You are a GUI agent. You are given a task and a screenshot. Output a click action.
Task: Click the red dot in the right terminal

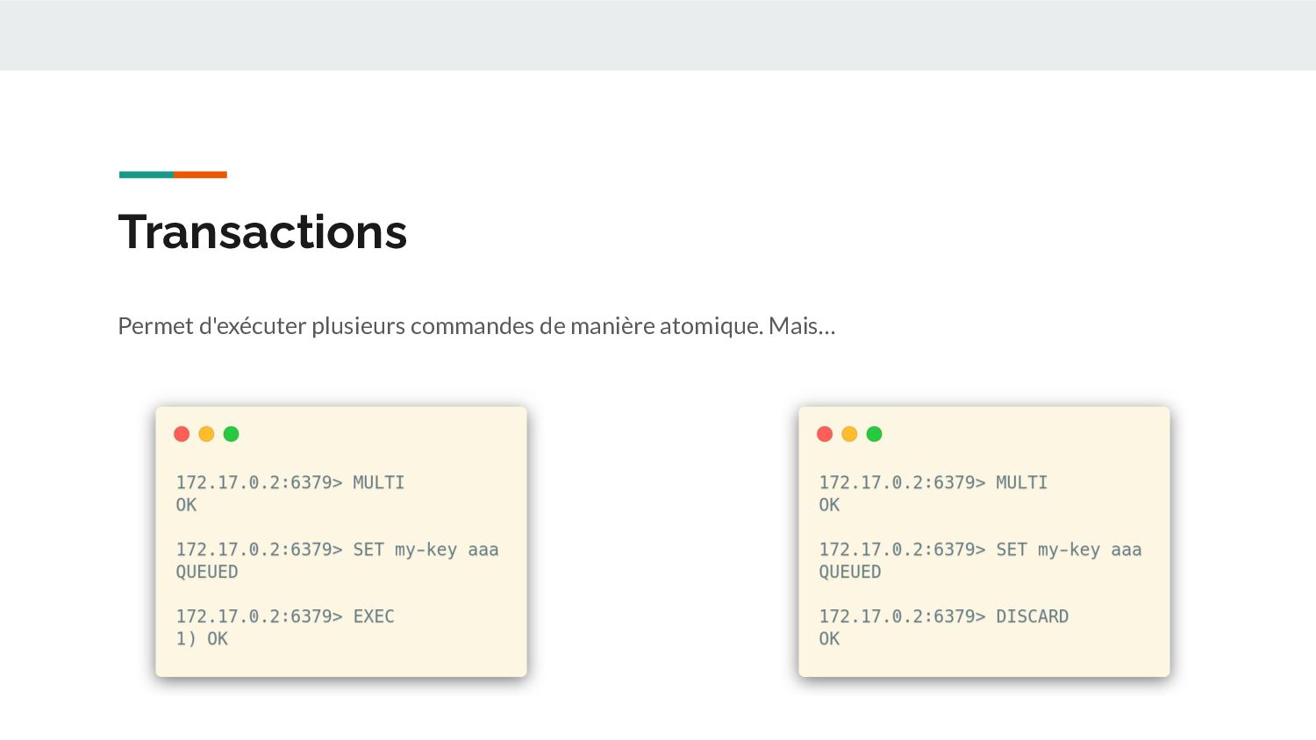tap(825, 434)
